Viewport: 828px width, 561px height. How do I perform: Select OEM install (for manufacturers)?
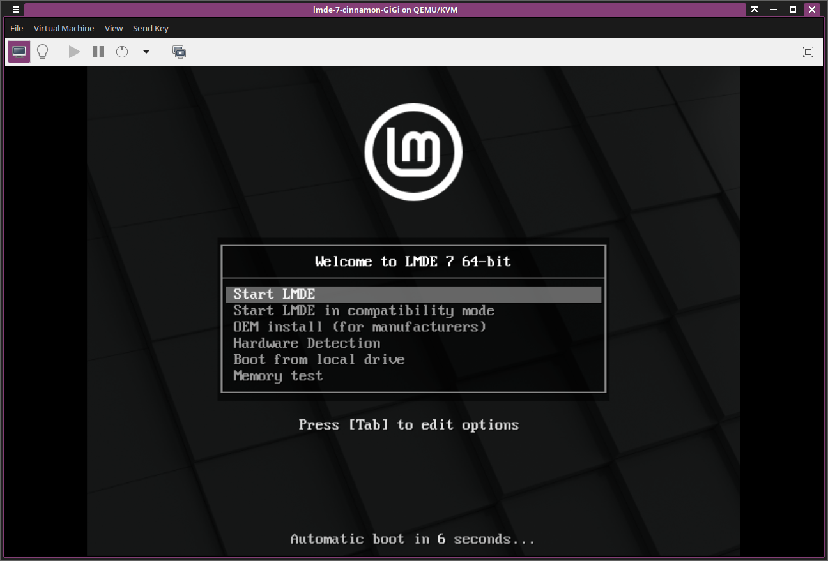359,327
